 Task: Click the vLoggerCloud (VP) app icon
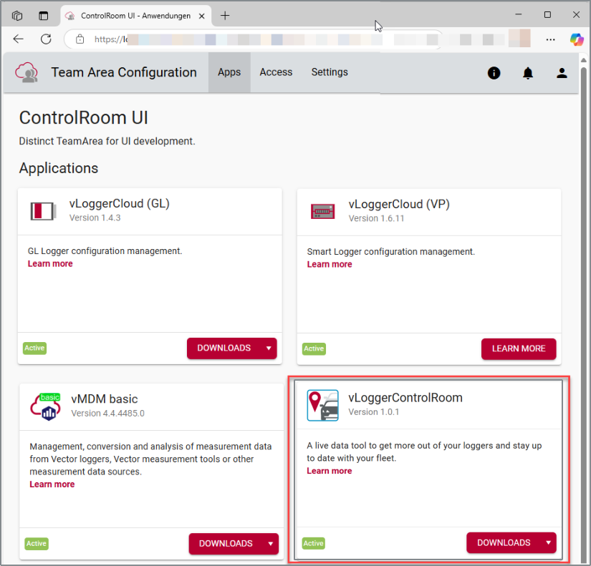click(x=322, y=211)
